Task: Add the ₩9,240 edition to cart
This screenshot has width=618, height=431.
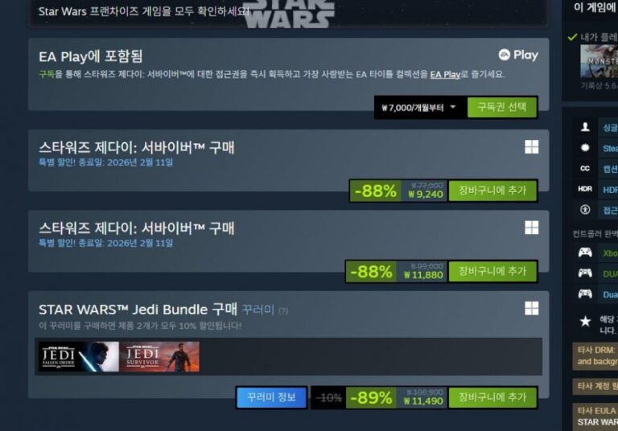Action: point(492,191)
